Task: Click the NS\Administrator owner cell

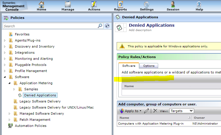Action: (205, 123)
